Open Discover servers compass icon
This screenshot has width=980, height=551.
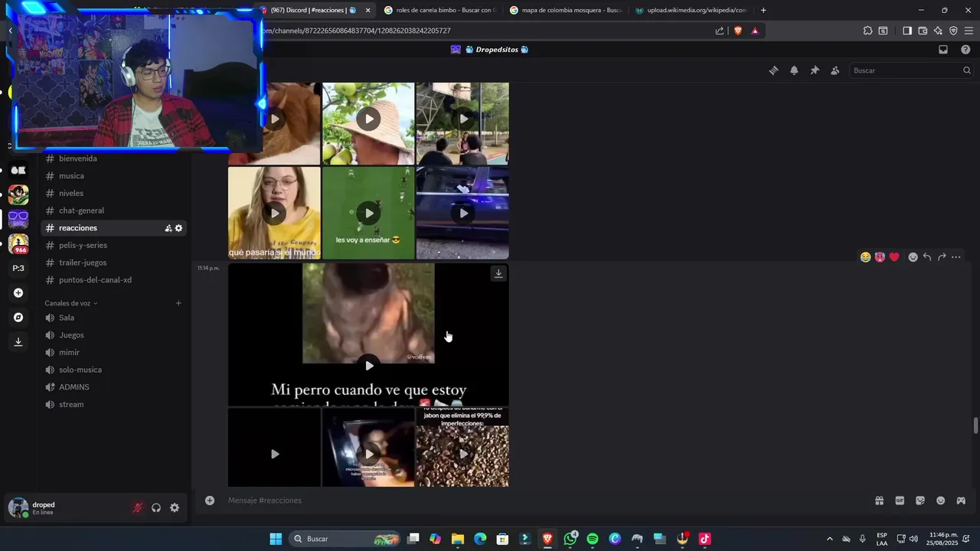(x=18, y=318)
